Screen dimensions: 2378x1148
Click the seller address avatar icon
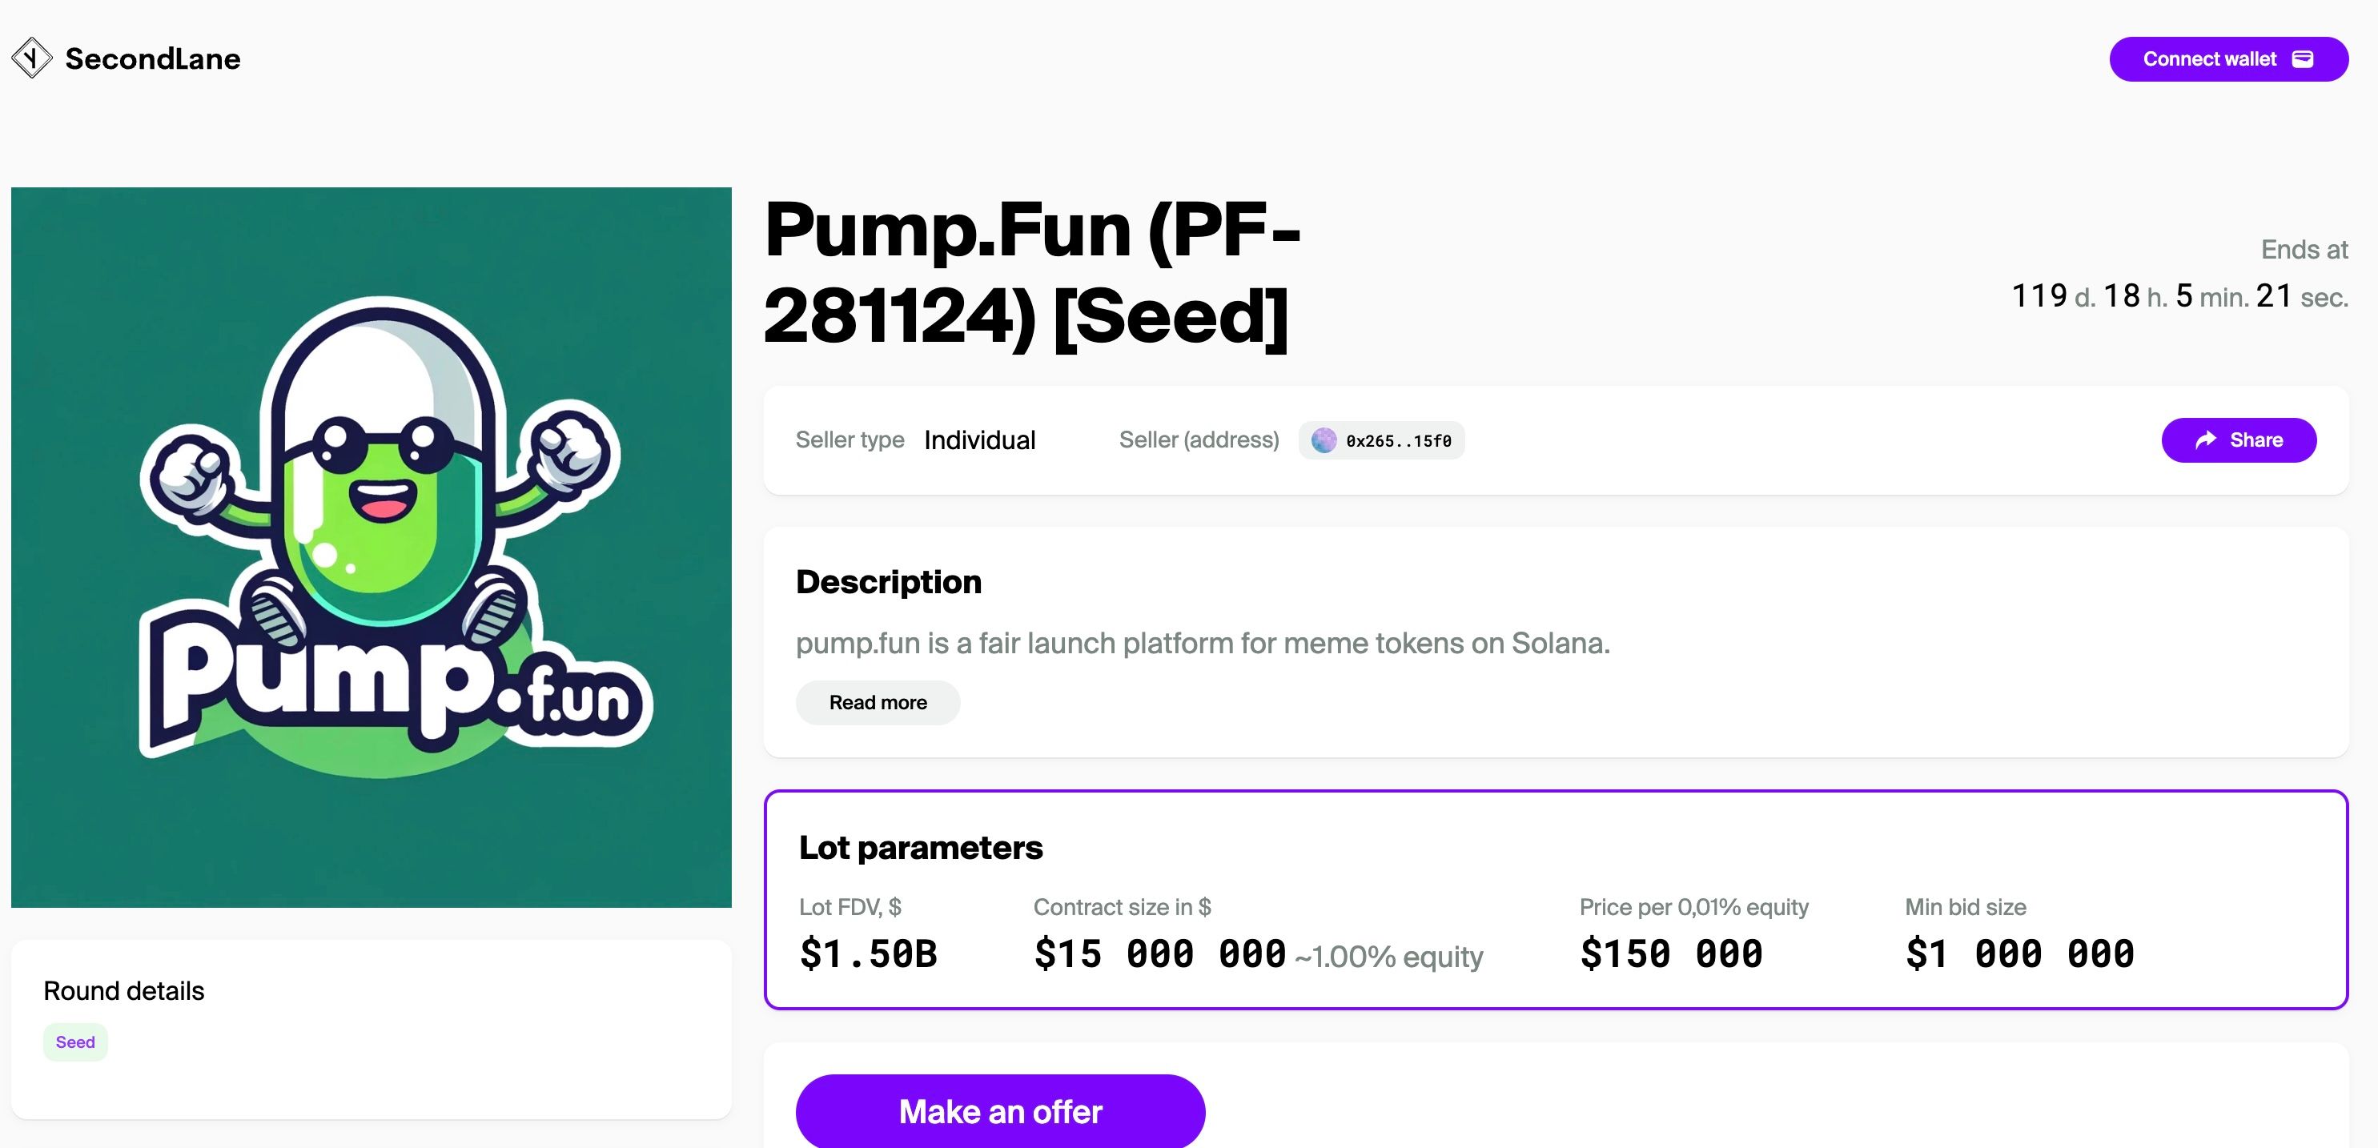(1324, 440)
